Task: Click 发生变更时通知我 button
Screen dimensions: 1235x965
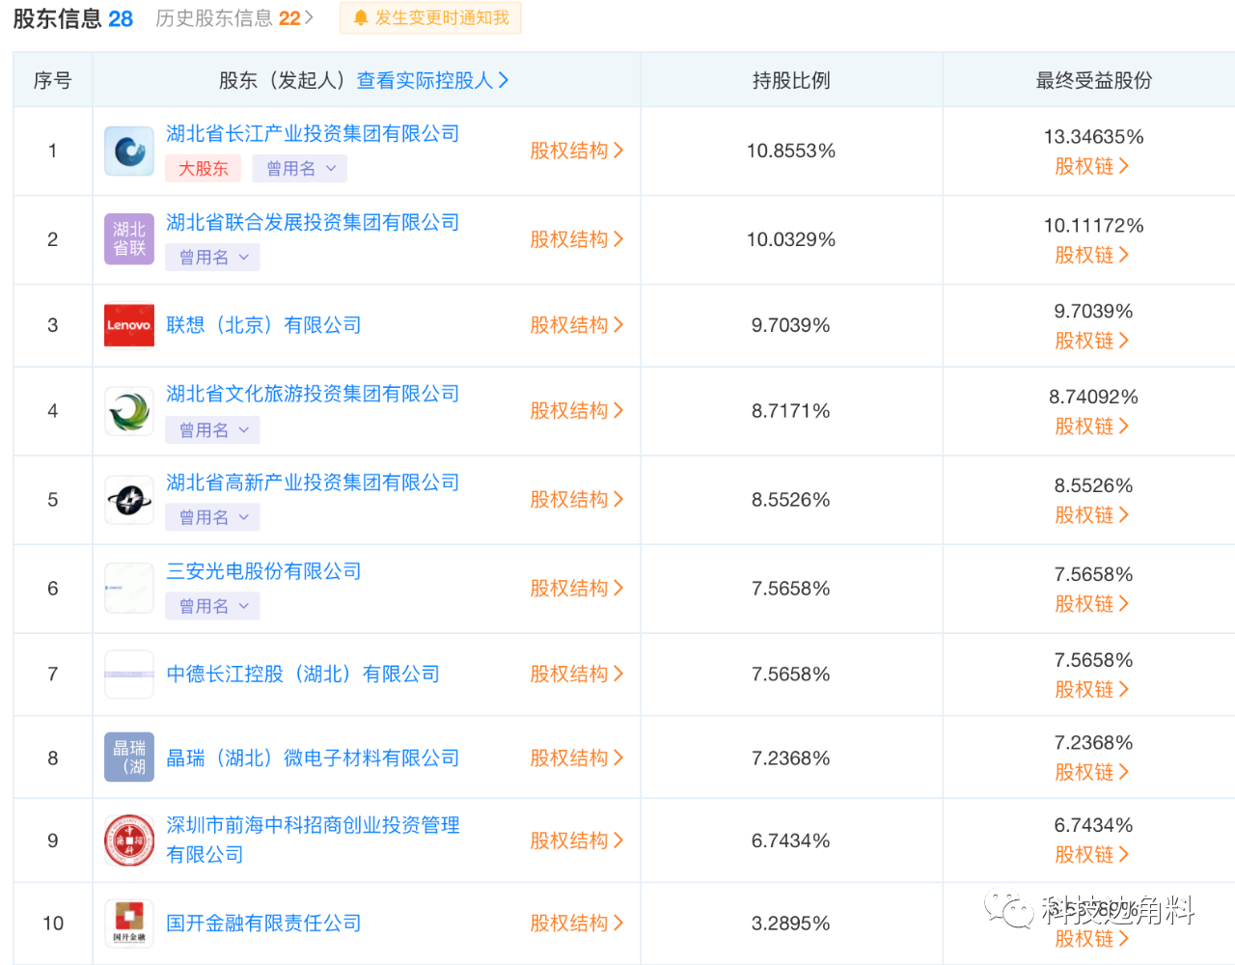Action: point(431,18)
